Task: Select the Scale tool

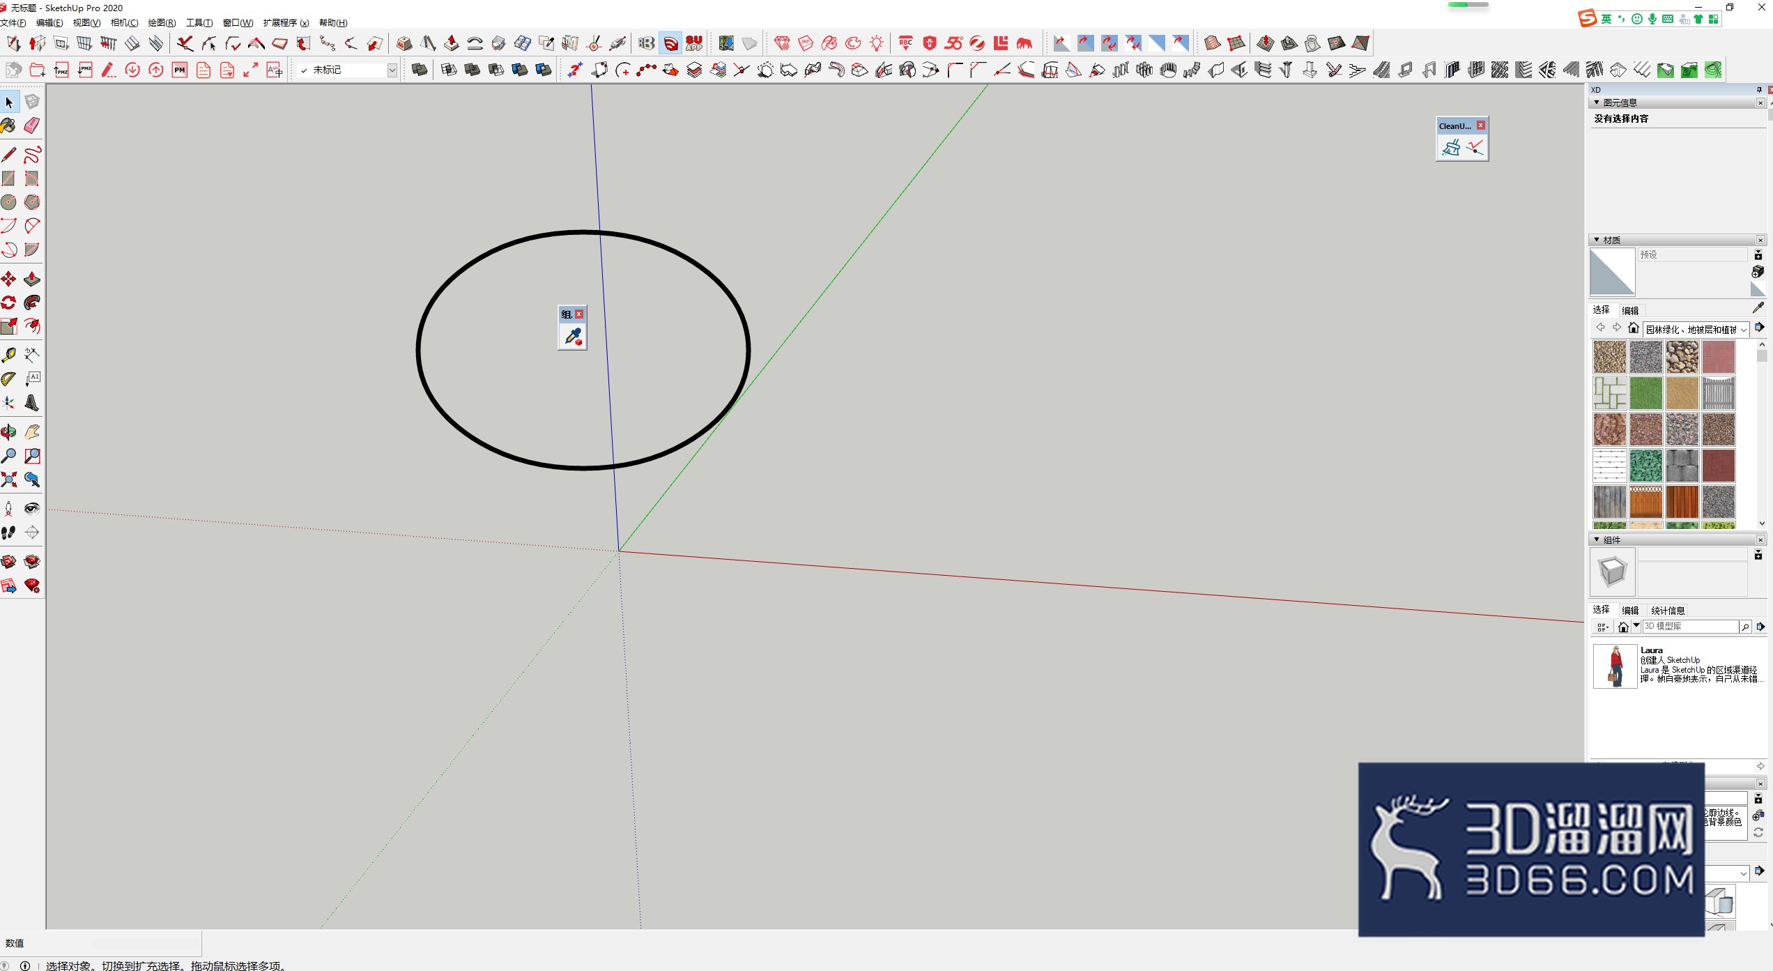Action: [x=9, y=326]
